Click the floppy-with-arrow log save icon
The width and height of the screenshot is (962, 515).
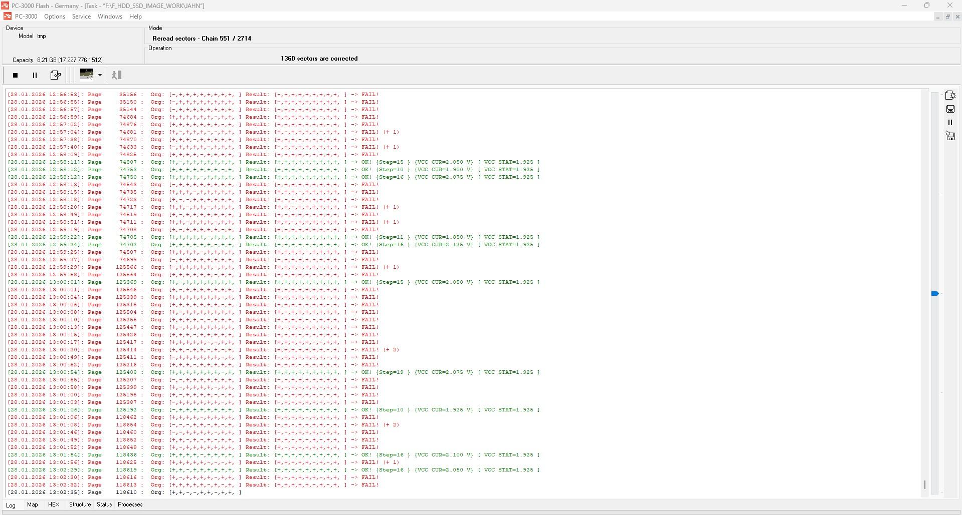click(950, 136)
